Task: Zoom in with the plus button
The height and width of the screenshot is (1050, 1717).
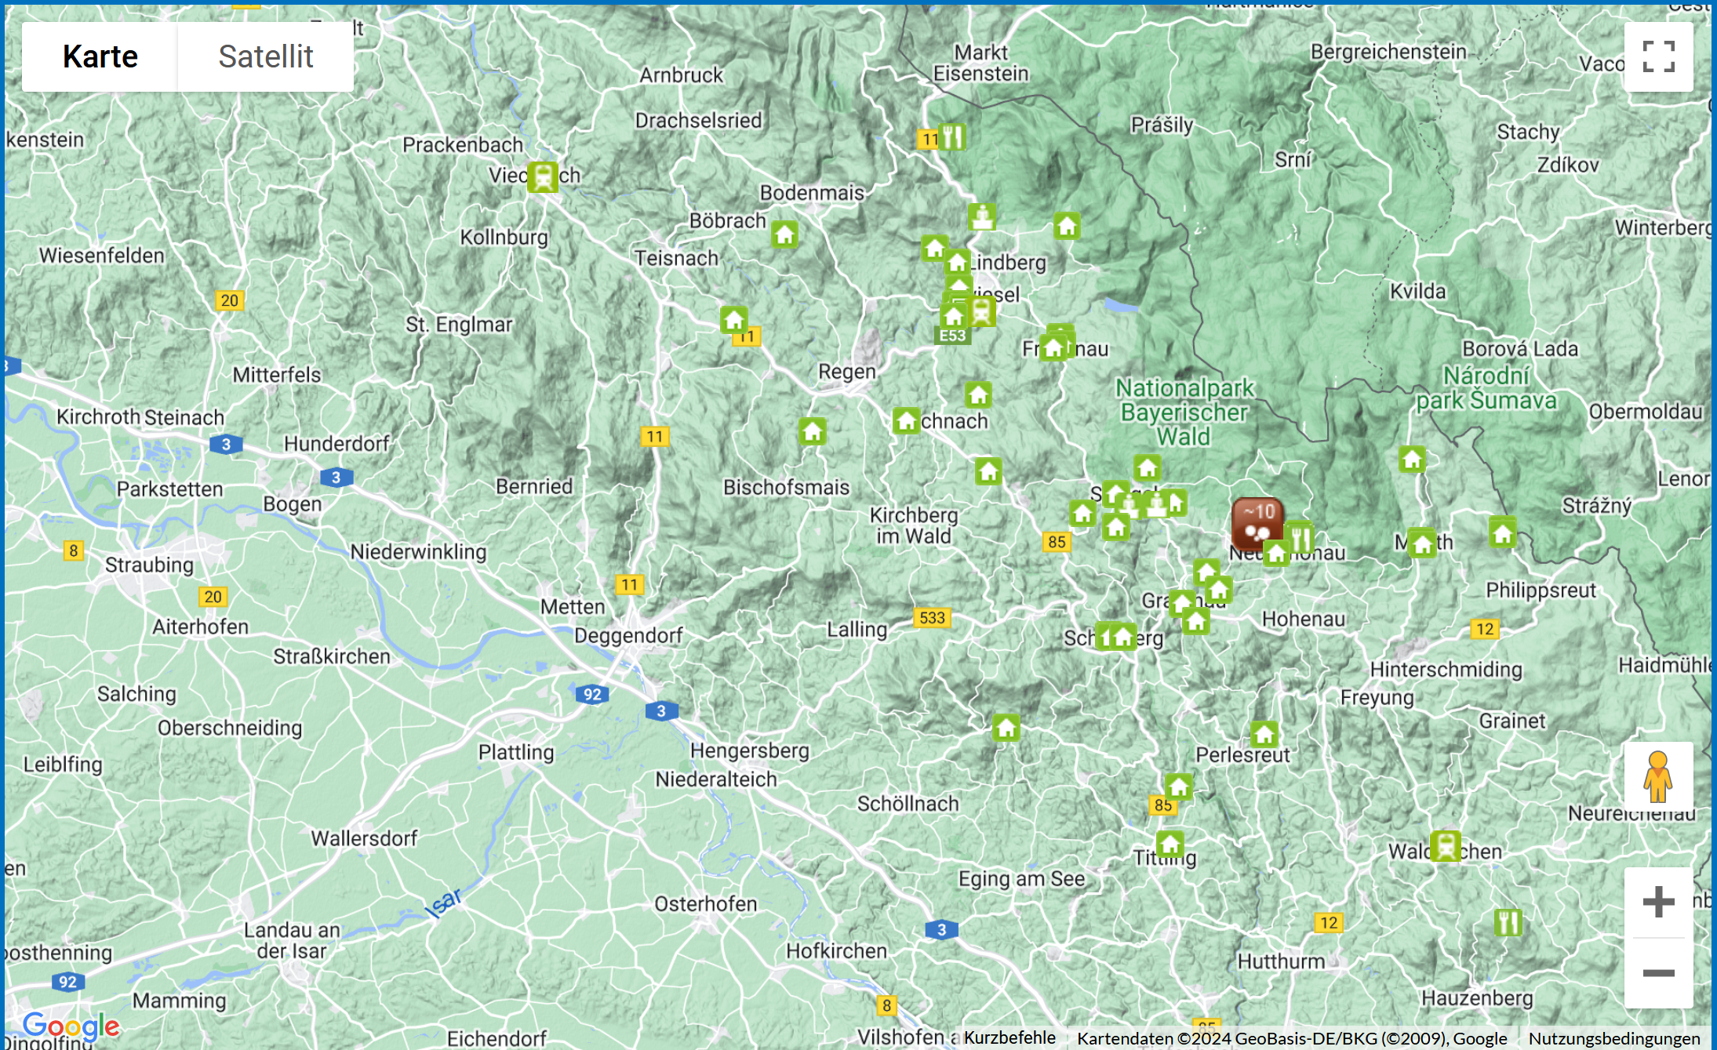Action: pos(1658,902)
